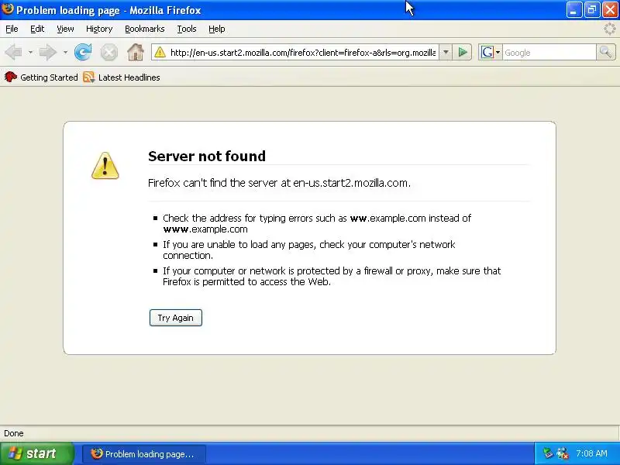Image resolution: width=620 pixels, height=465 pixels.
Task: Open the View menu
Action: [x=65, y=29]
